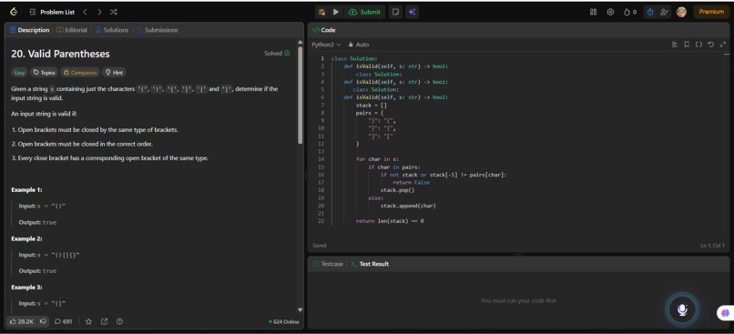Switch to the Test Result tab
Screen dimensions: 734x334
[370, 264]
